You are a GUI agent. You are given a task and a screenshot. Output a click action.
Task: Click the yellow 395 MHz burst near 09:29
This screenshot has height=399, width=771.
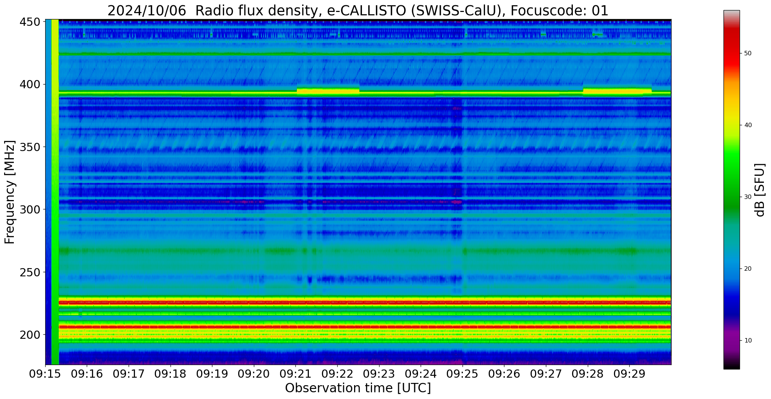[x=617, y=91]
